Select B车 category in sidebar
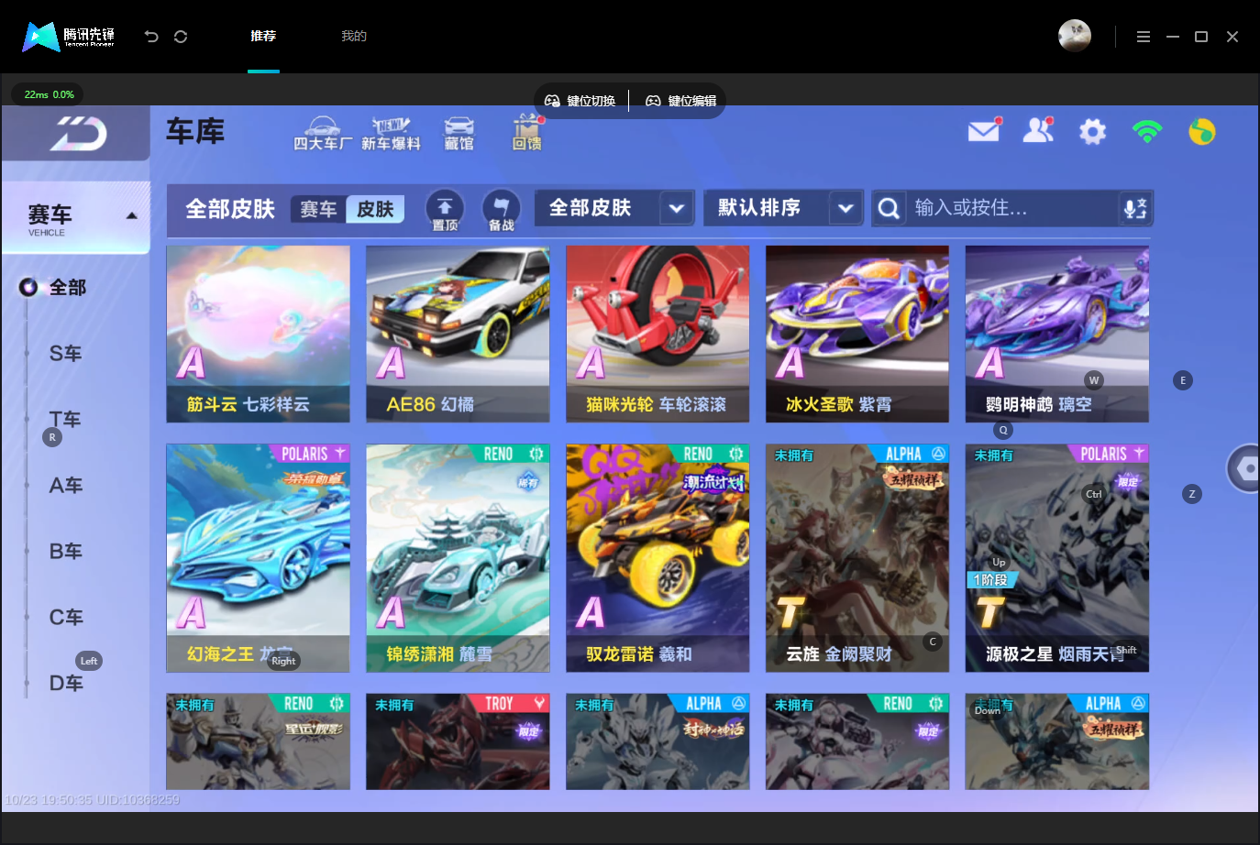1260x845 pixels. (x=65, y=552)
